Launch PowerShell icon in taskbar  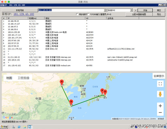tap(19, 127)
